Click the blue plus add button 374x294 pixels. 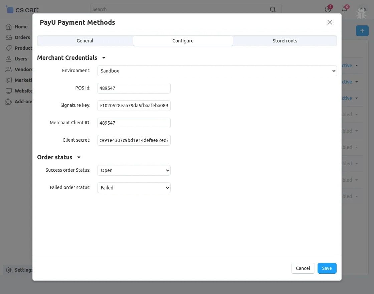tap(362, 31)
